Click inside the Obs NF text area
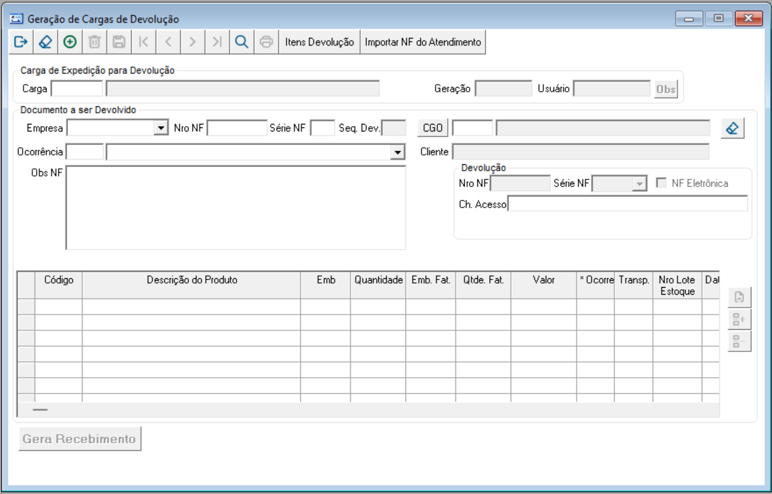 (236, 208)
